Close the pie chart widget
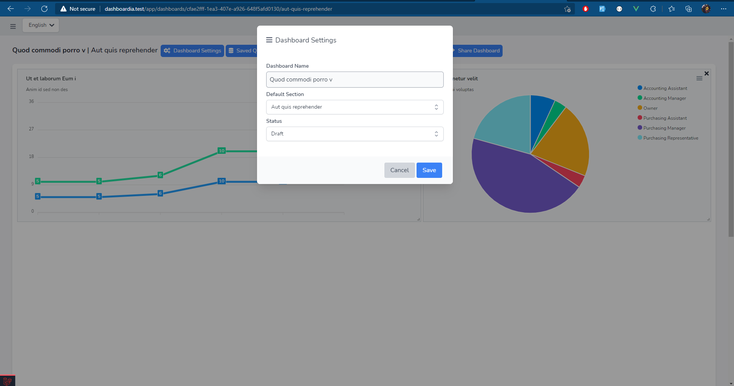 706,73
